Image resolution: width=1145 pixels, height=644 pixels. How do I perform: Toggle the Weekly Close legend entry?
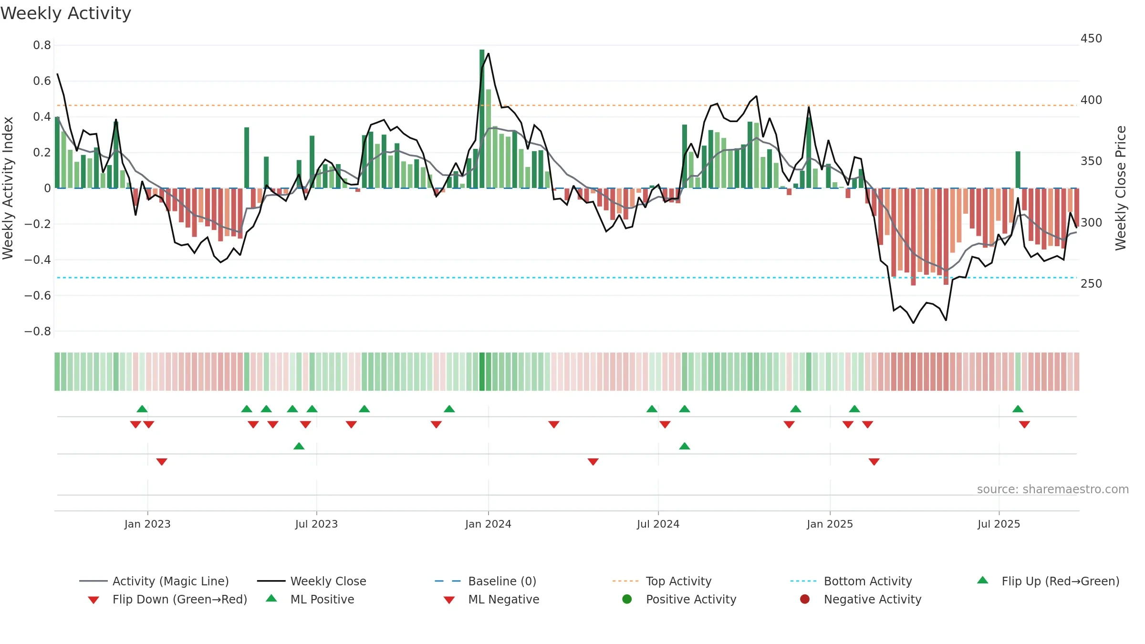click(312, 581)
